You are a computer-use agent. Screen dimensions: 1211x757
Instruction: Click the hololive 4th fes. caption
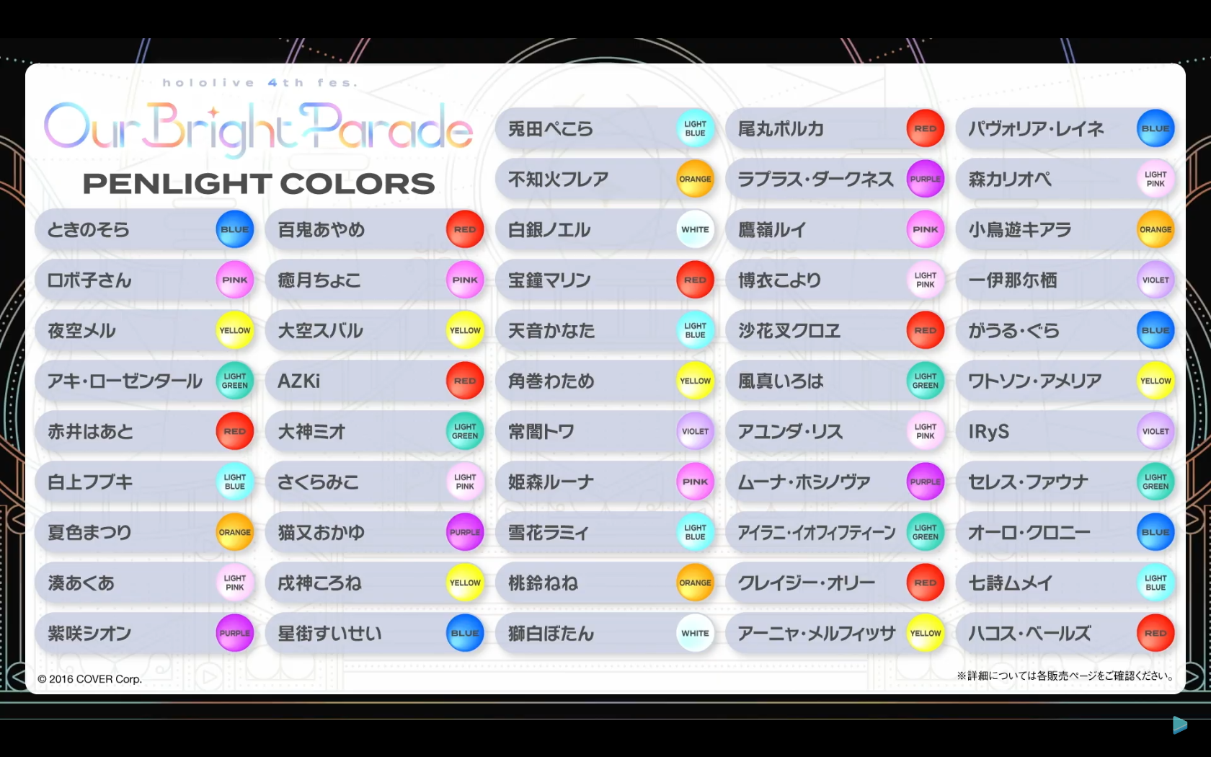pyautogui.click(x=260, y=83)
